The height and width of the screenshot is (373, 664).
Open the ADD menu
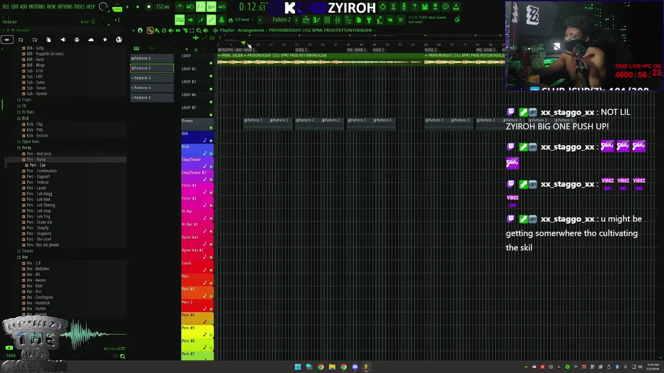(23, 7)
